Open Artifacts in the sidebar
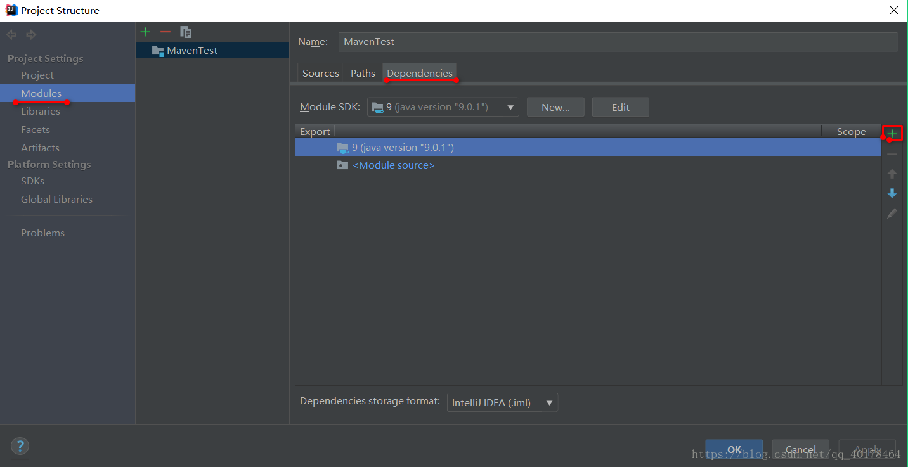The width and height of the screenshot is (908, 467). [40, 148]
